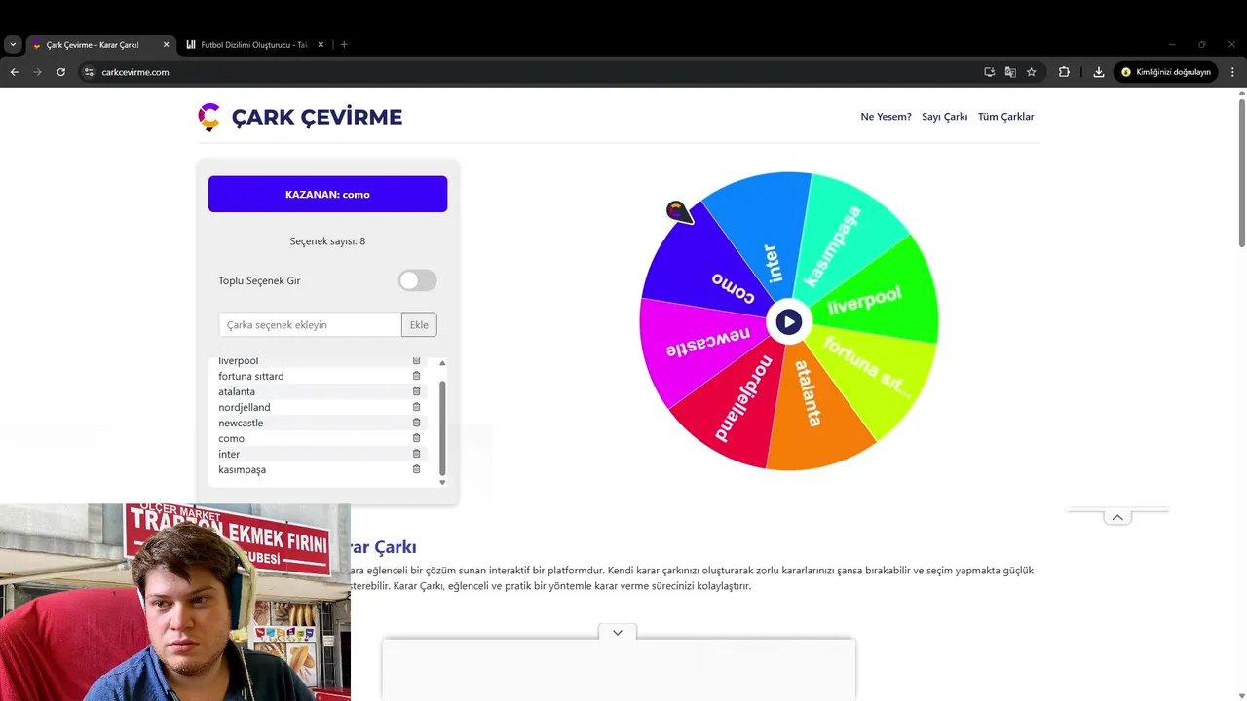Open Tüm Çarklar menu link
The image size is (1247, 701).
click(x=1005, y=117)
